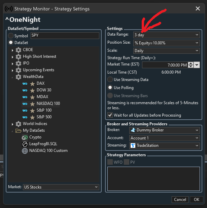Click the NASDAQ 100 Custom globe icon
Viewport: 207px width, 208px height.
pos(25,151)
